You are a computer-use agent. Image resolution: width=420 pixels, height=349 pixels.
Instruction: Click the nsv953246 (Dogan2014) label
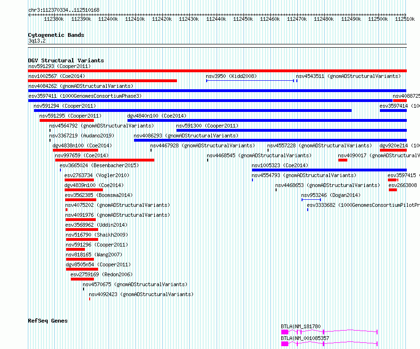point(331,195)
